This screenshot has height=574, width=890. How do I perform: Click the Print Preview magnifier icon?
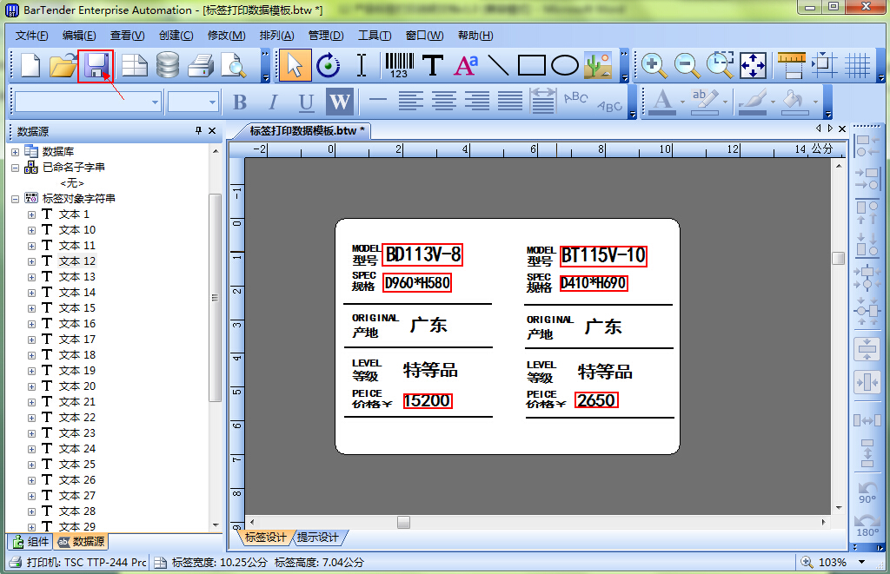[233, 65]
